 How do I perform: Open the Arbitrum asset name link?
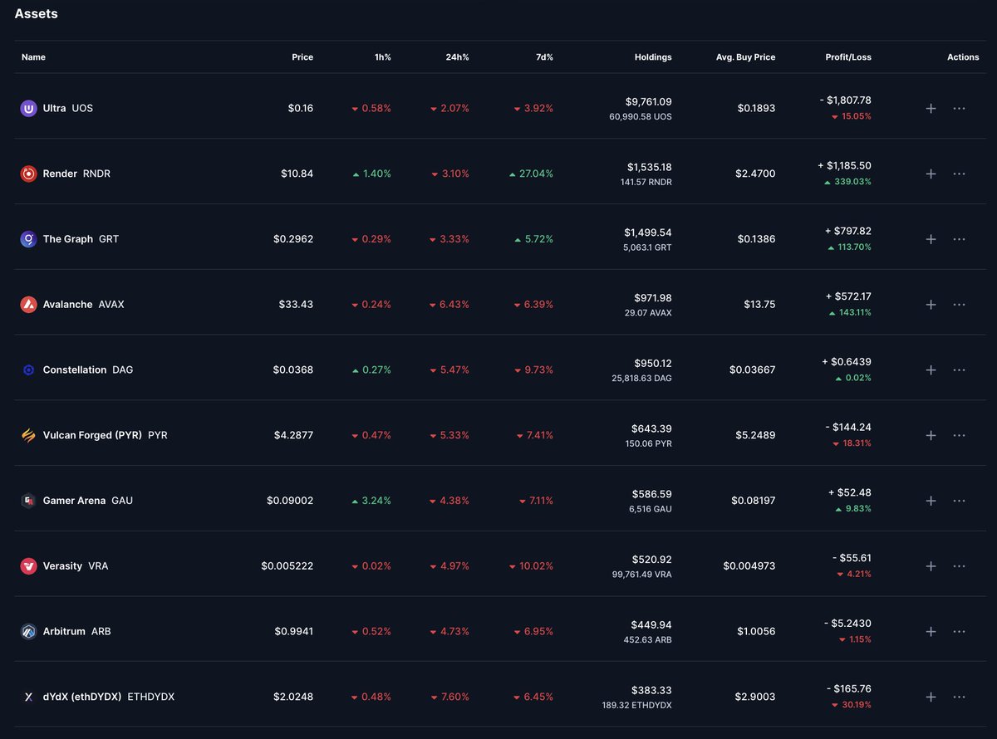tap(64, 632)
